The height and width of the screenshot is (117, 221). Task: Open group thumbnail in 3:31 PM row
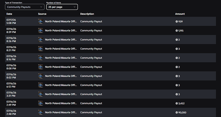[41, 94]
